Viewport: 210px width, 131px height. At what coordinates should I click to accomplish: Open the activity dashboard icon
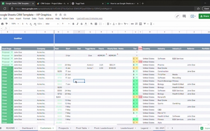click(x=177, y=16)
